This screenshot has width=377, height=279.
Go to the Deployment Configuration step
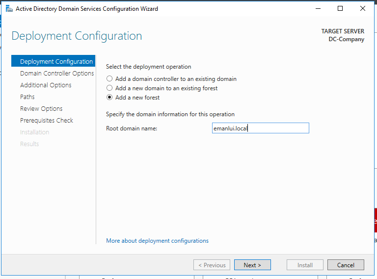click(x=56, y=62)
